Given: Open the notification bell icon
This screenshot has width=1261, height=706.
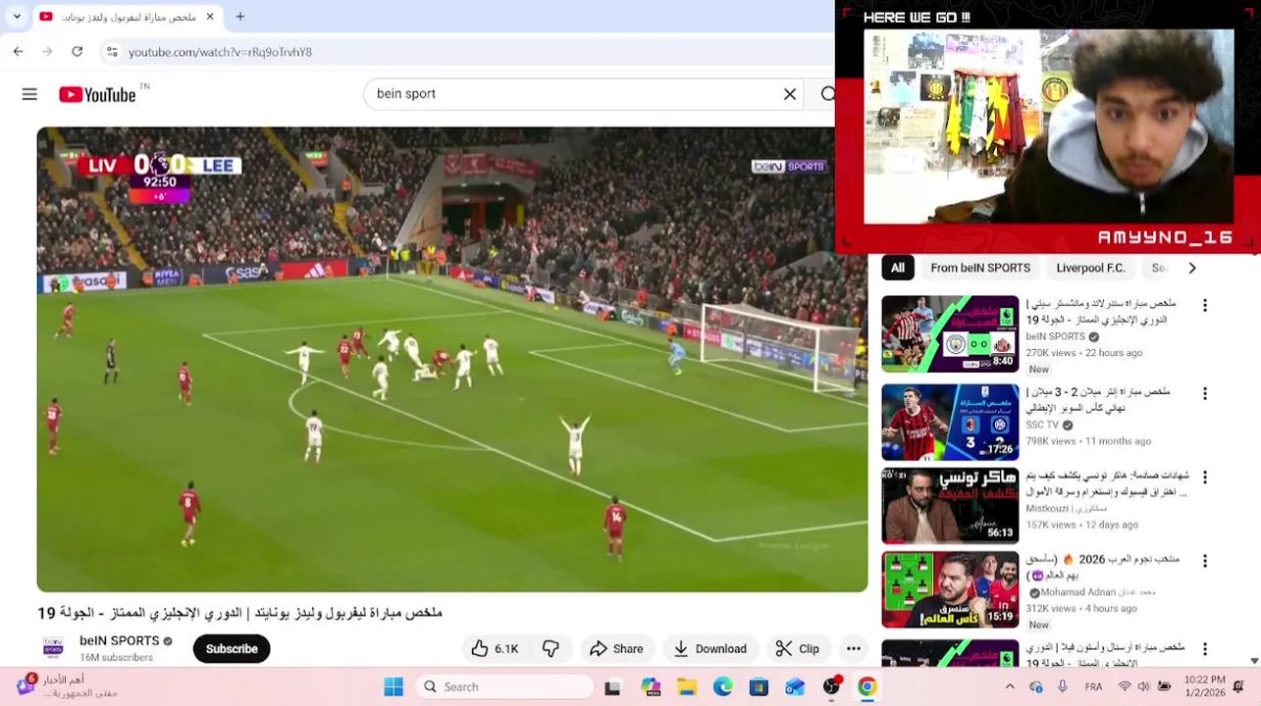Looking at the screenshot, I should [x=1238, y=686].
